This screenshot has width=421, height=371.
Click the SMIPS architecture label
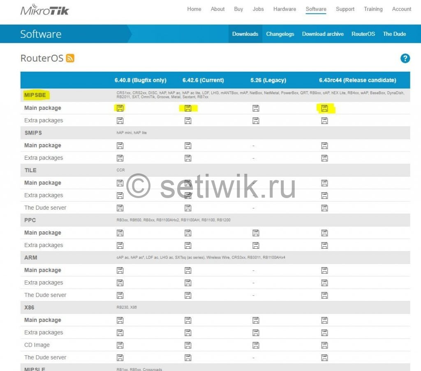click(x=33, y=133)
